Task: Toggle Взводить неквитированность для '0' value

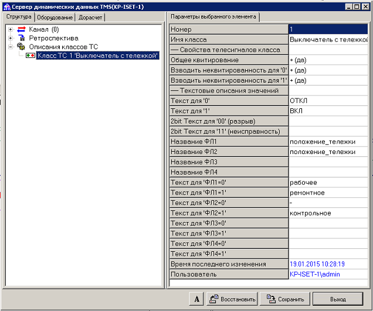Action: click(x=328, y=70)
